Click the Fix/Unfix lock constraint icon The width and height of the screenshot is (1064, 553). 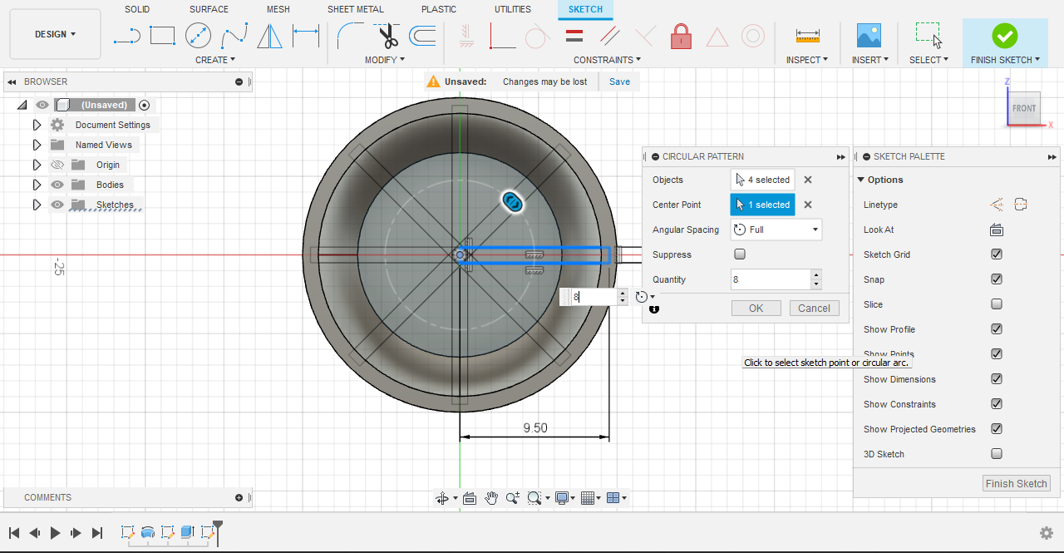681,37
